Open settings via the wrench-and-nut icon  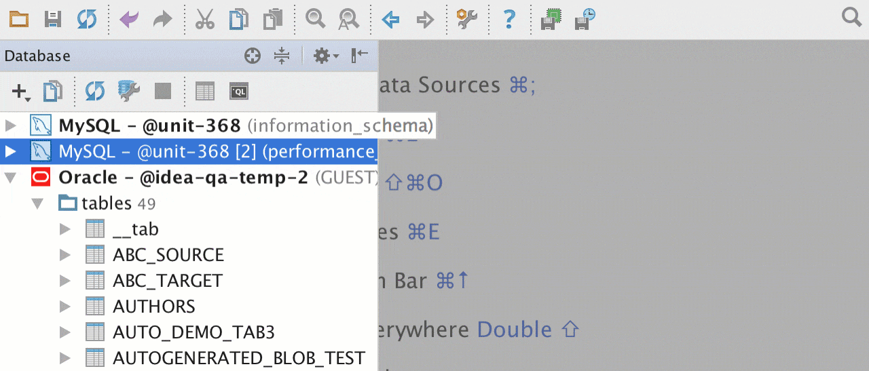pyautogui.click(x=467, y=19)
